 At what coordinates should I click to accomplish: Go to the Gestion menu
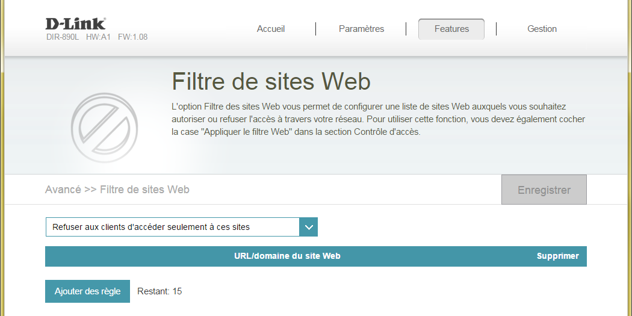[542, 29]
